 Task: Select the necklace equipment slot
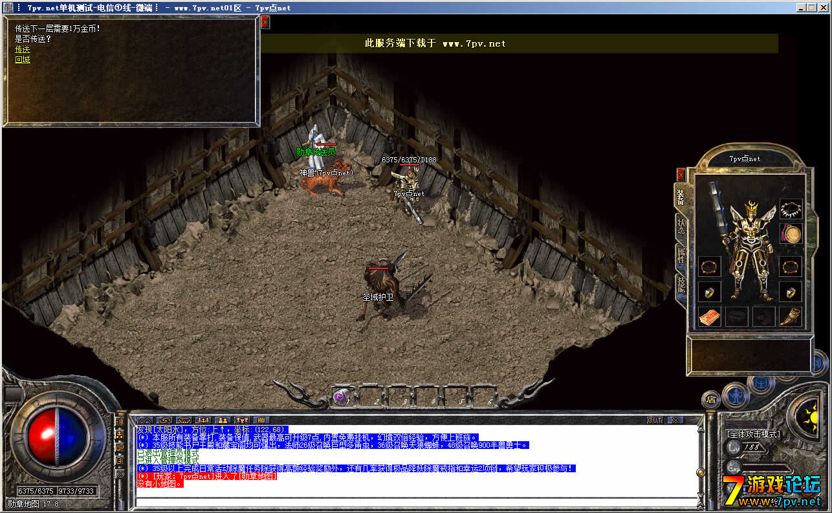[790, 209]
